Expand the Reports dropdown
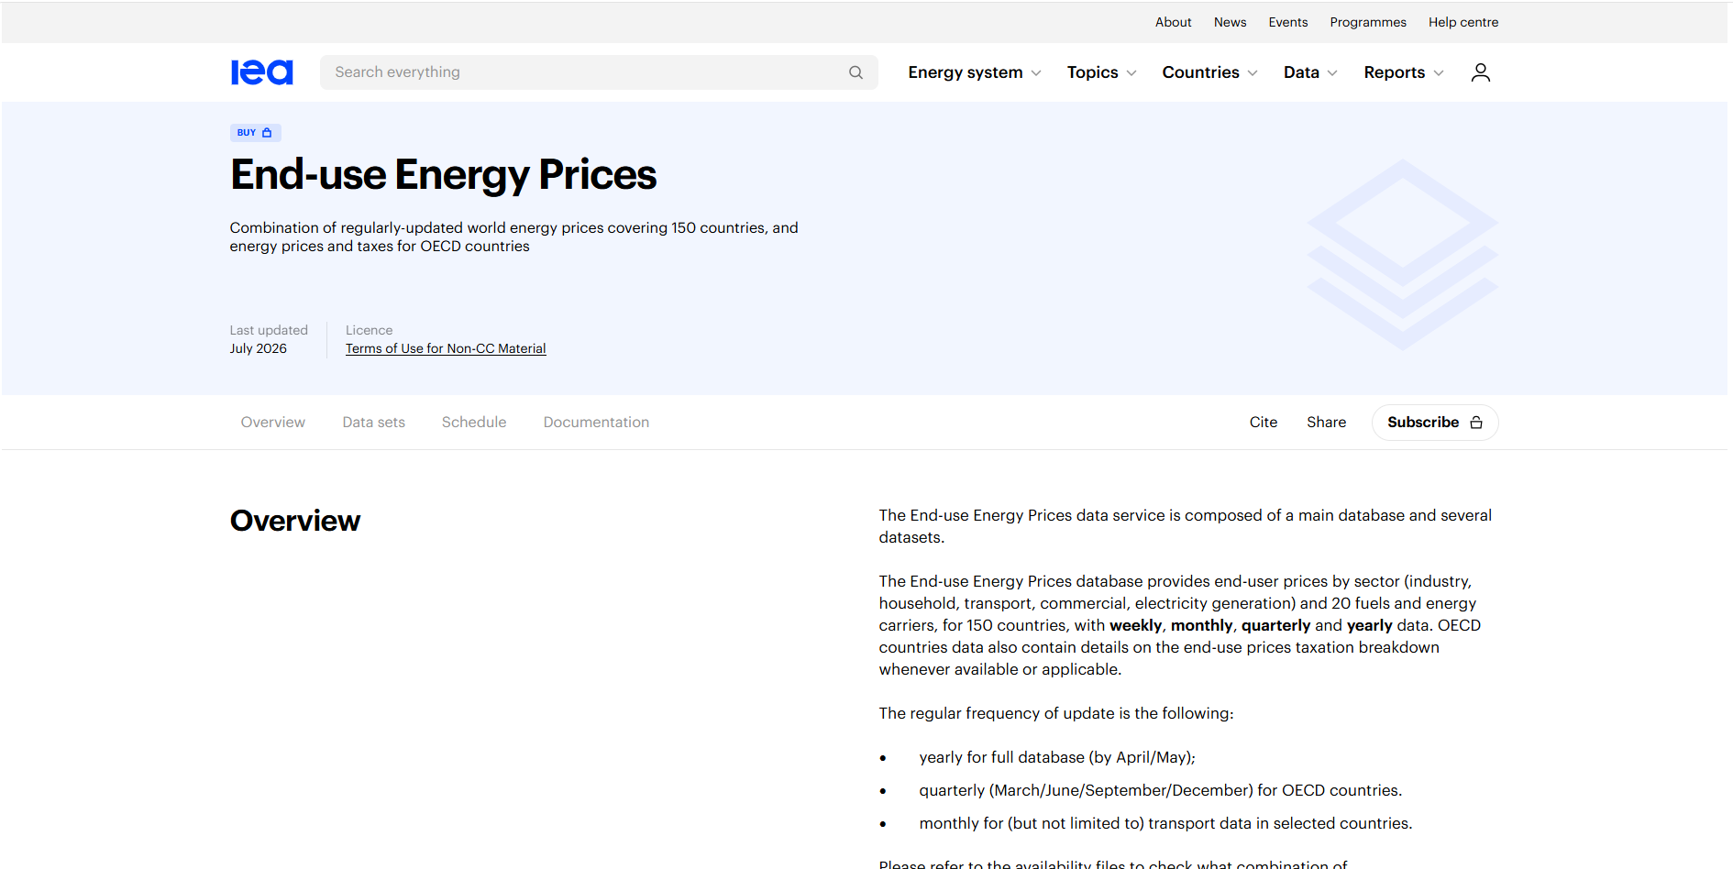The width and height of the screenshot is (1733, 869). (x=1403, y=72)
